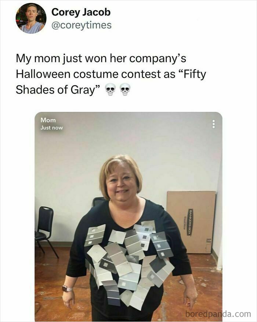Viewport: 257px width, 322px height.
Task: Open the three-dot menu on the snap
Action: pos(214,124)
